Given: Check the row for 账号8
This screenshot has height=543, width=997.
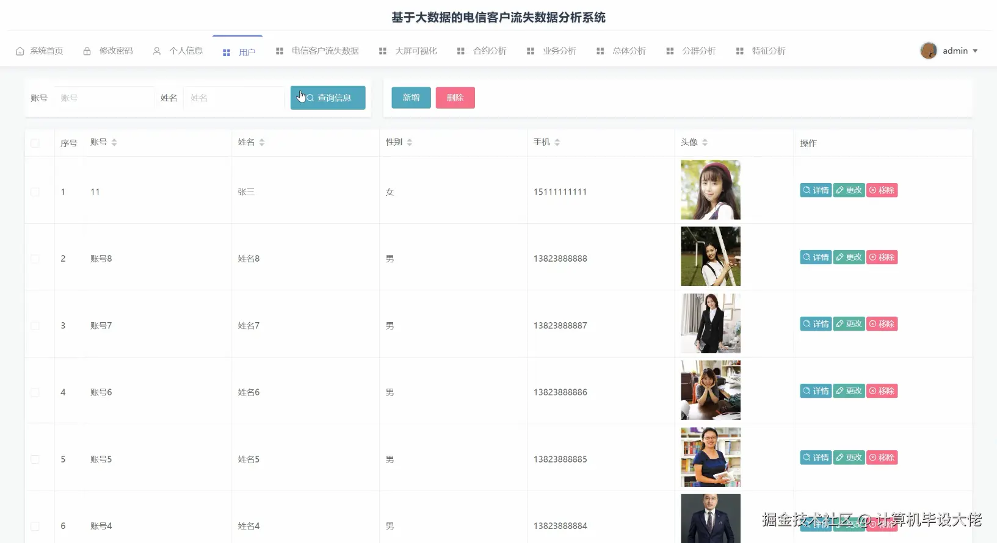Looking at the screenshot, I should pyautogui.click(x=35, y=259).
